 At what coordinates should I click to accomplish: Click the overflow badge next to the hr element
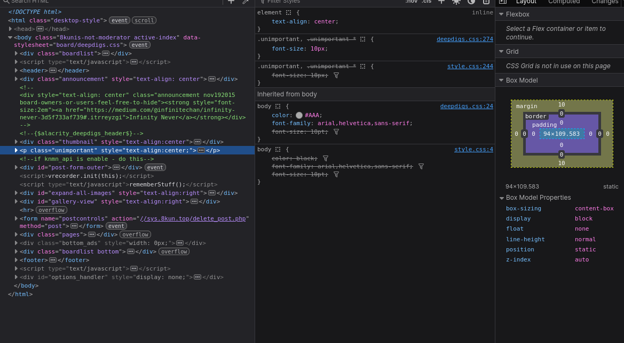pos(51,210)
